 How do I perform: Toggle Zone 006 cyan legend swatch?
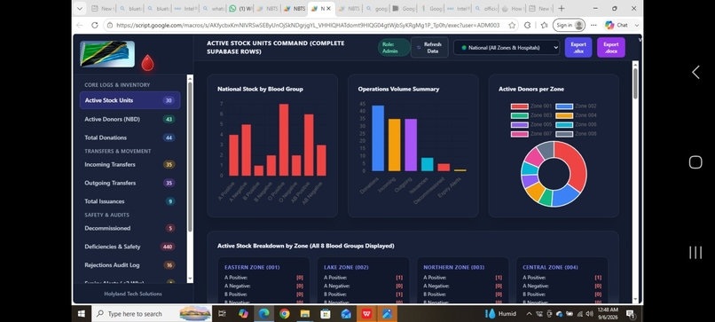pyautogui.click(x=564, y=124)
